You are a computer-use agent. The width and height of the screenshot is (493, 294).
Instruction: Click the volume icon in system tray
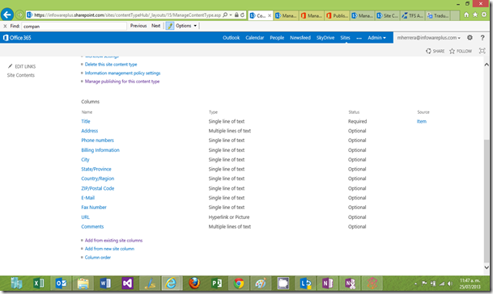point(450,283)
